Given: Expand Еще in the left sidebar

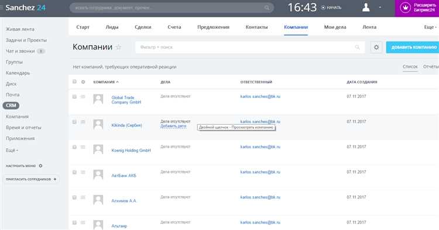Looking at the screenshot, I should [x=12, y=150].
